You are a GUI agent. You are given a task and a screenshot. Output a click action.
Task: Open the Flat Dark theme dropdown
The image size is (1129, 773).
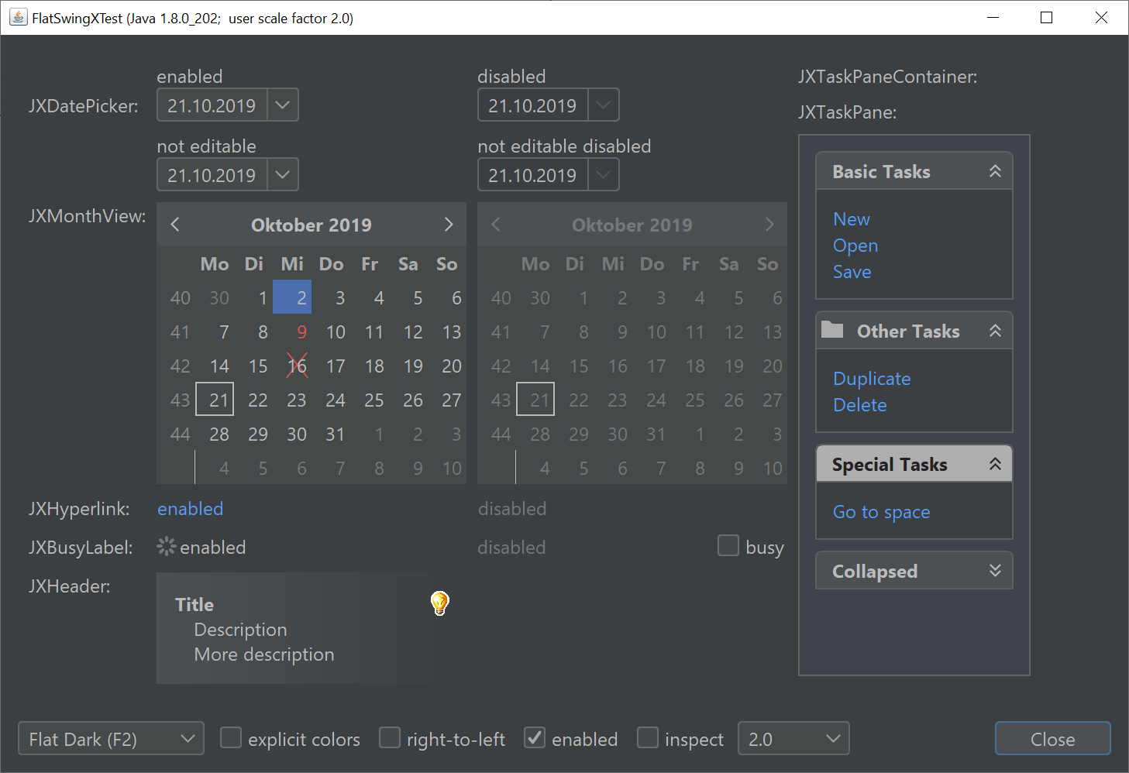(x=111, y=738)
